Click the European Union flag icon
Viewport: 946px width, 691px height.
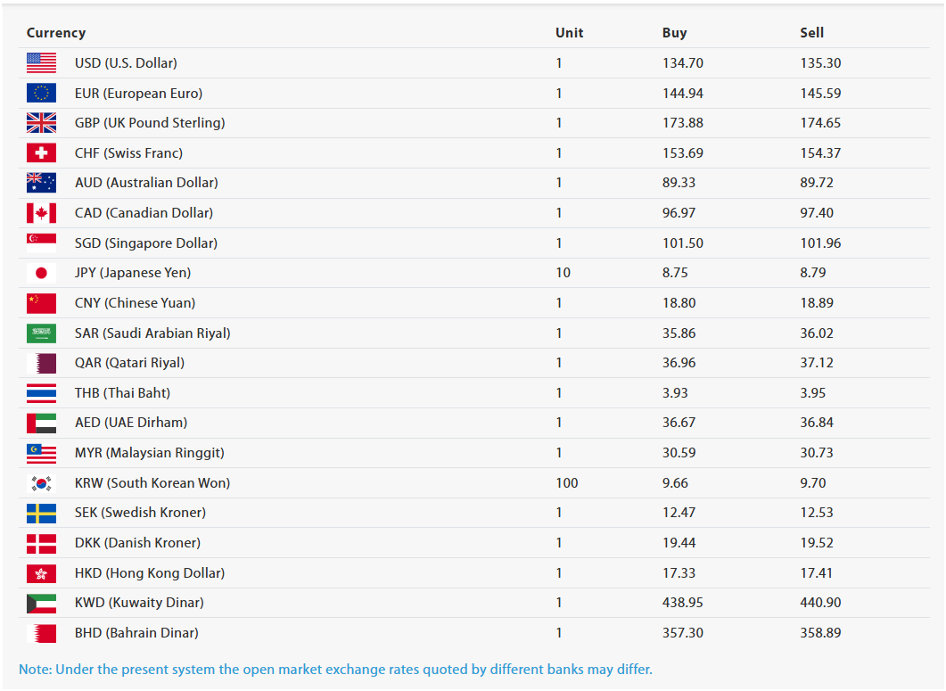click(42, 93)
